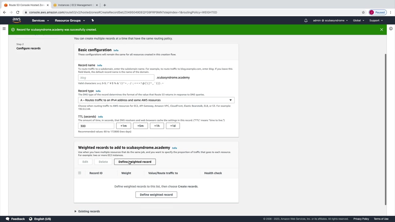
Task: Close the EC2 Management Console tab
Action: coord(97,5)
